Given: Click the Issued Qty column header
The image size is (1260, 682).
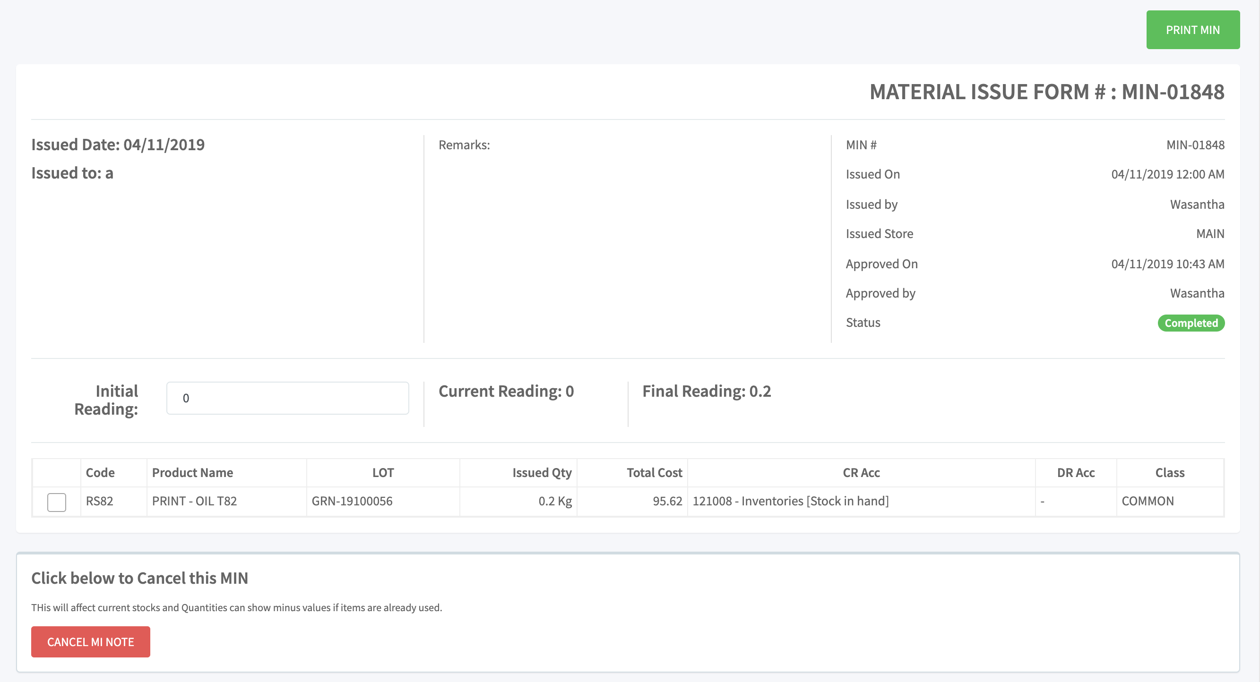Looking at the screenshot, I should click(x=542, y=473).
